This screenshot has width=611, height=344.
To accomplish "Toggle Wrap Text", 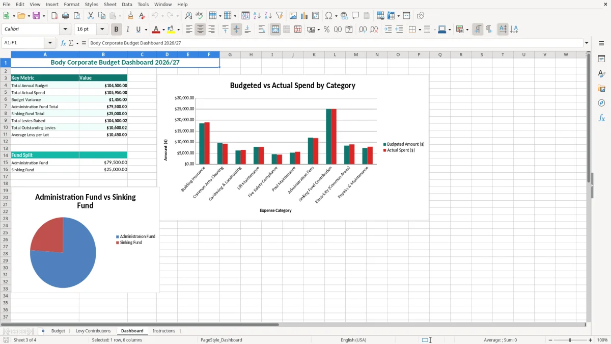I will click(x=261, y=30).
